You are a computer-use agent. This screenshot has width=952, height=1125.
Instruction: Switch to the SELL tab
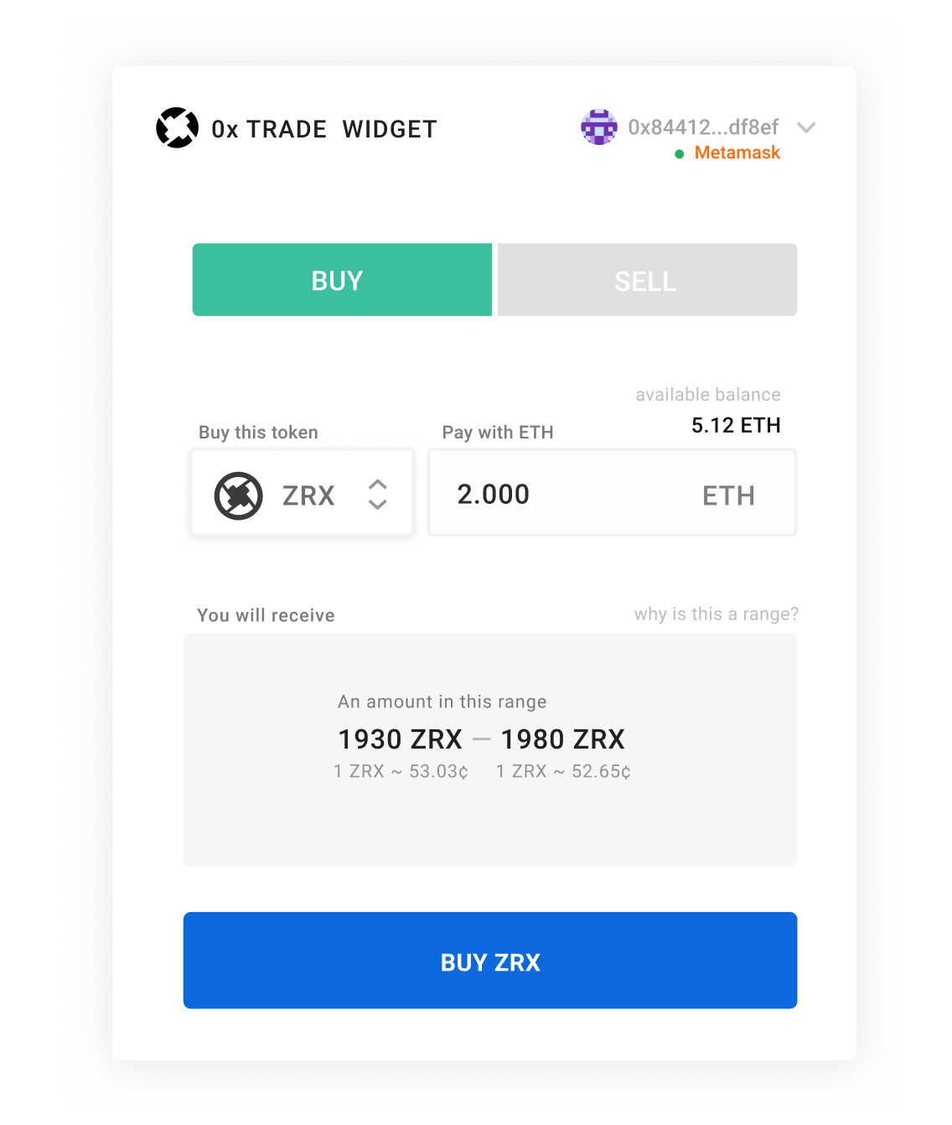(647, 280)
